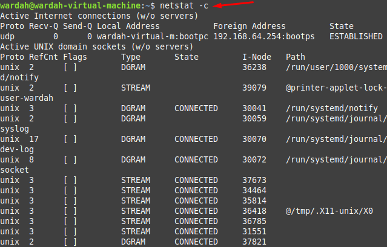387x247 pixels.
Task: Click the 'Active Internet connections (w/o servers)' line
Action: [x=99, y=16]
